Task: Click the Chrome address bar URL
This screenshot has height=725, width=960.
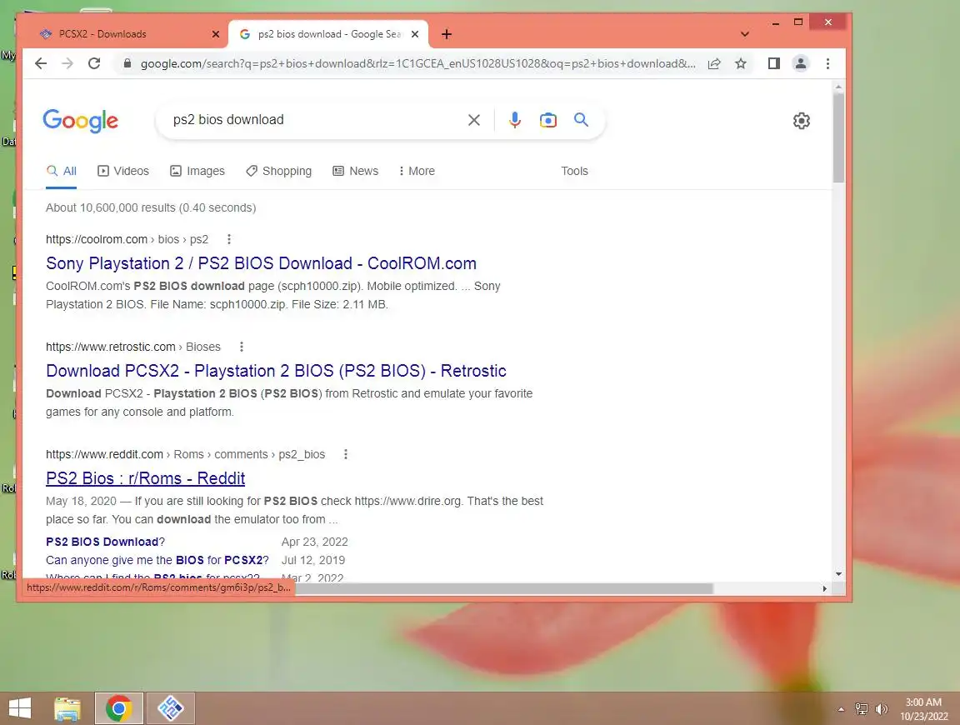Action: coord(417,63)
